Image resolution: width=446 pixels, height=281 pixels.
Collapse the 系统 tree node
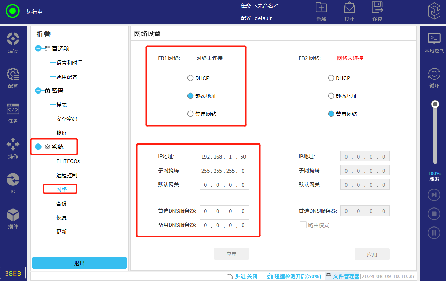click(x=38, y=147)
